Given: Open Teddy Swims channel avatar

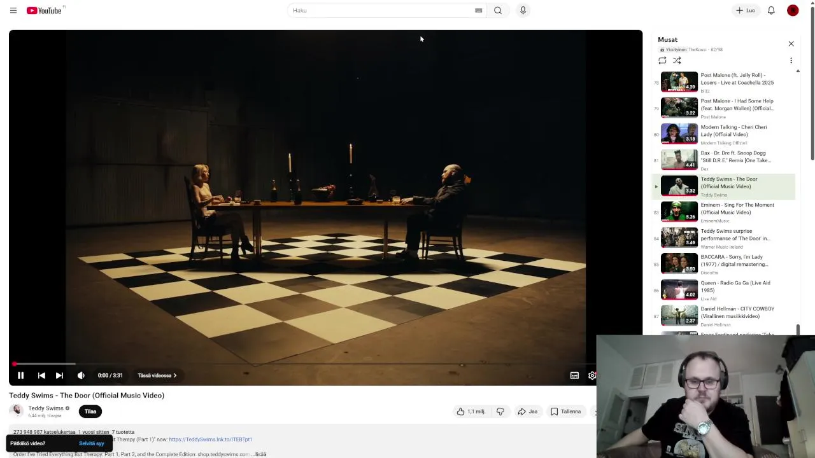Looking at the screenshot, I should tap(17, 411).
